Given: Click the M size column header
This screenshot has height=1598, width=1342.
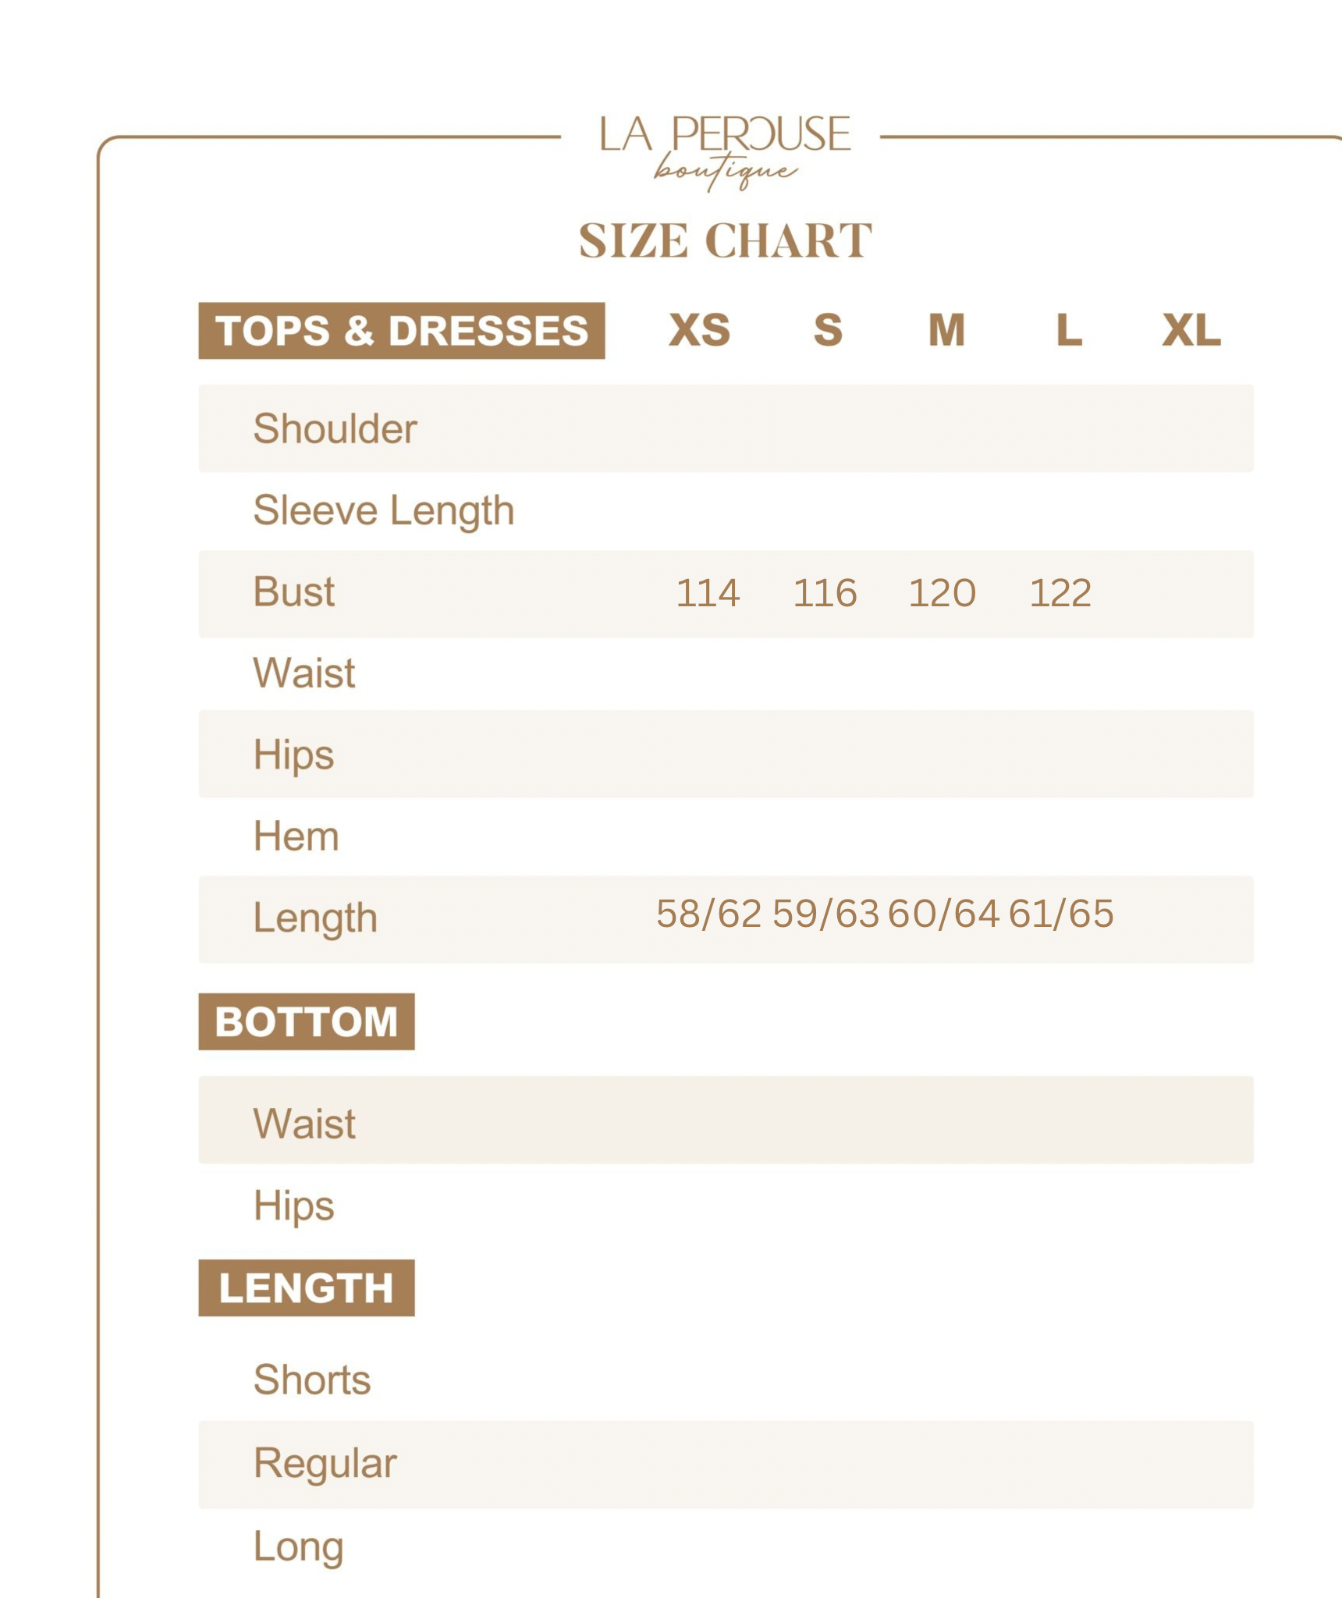Looking at the screenshot, I should (946, 330).
